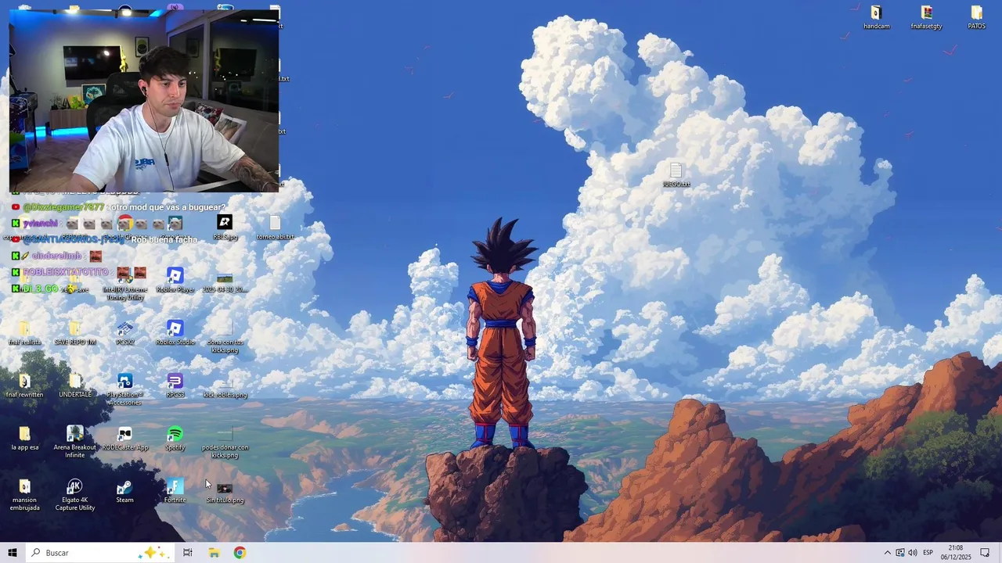This screenshot has height=563, width=1002.
Task: Select the SAVE REPO 1M folder
Action: 75,332
